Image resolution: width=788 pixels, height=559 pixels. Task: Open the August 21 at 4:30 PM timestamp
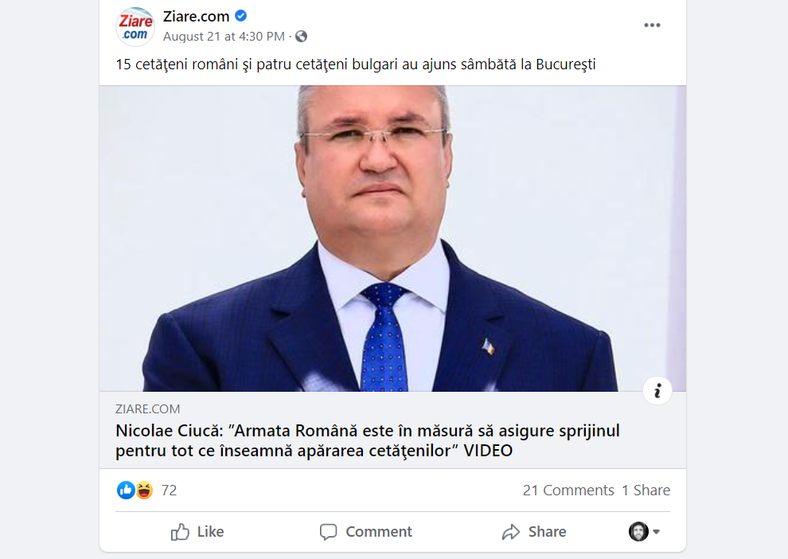point(224,37)
